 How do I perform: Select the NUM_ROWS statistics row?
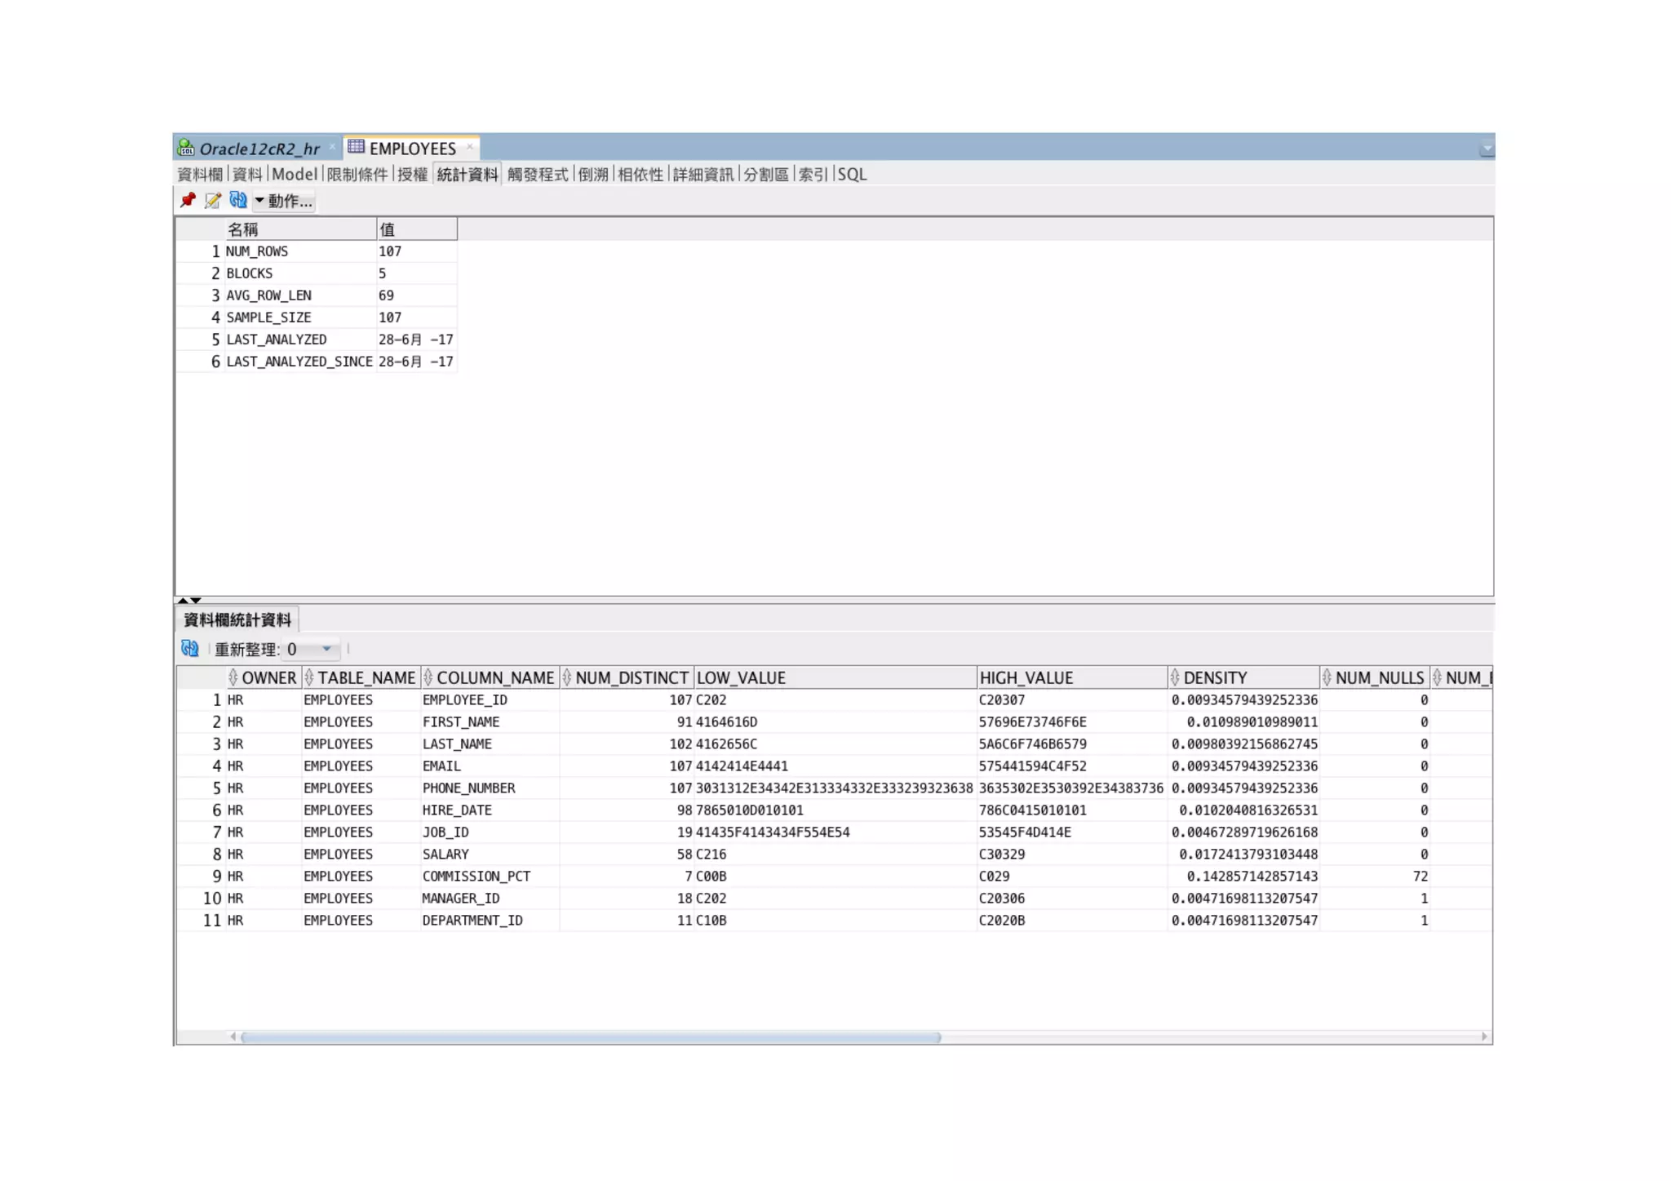pos(317,251)
